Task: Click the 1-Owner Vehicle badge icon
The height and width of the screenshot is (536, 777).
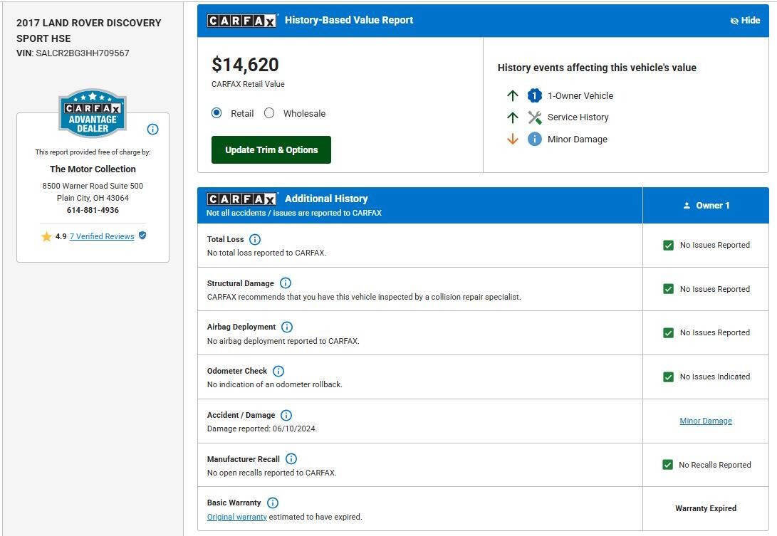Action: click(535, 95)
